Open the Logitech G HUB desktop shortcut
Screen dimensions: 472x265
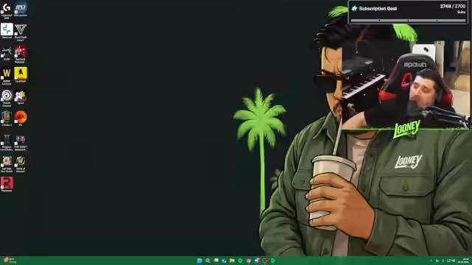point(7,10)
